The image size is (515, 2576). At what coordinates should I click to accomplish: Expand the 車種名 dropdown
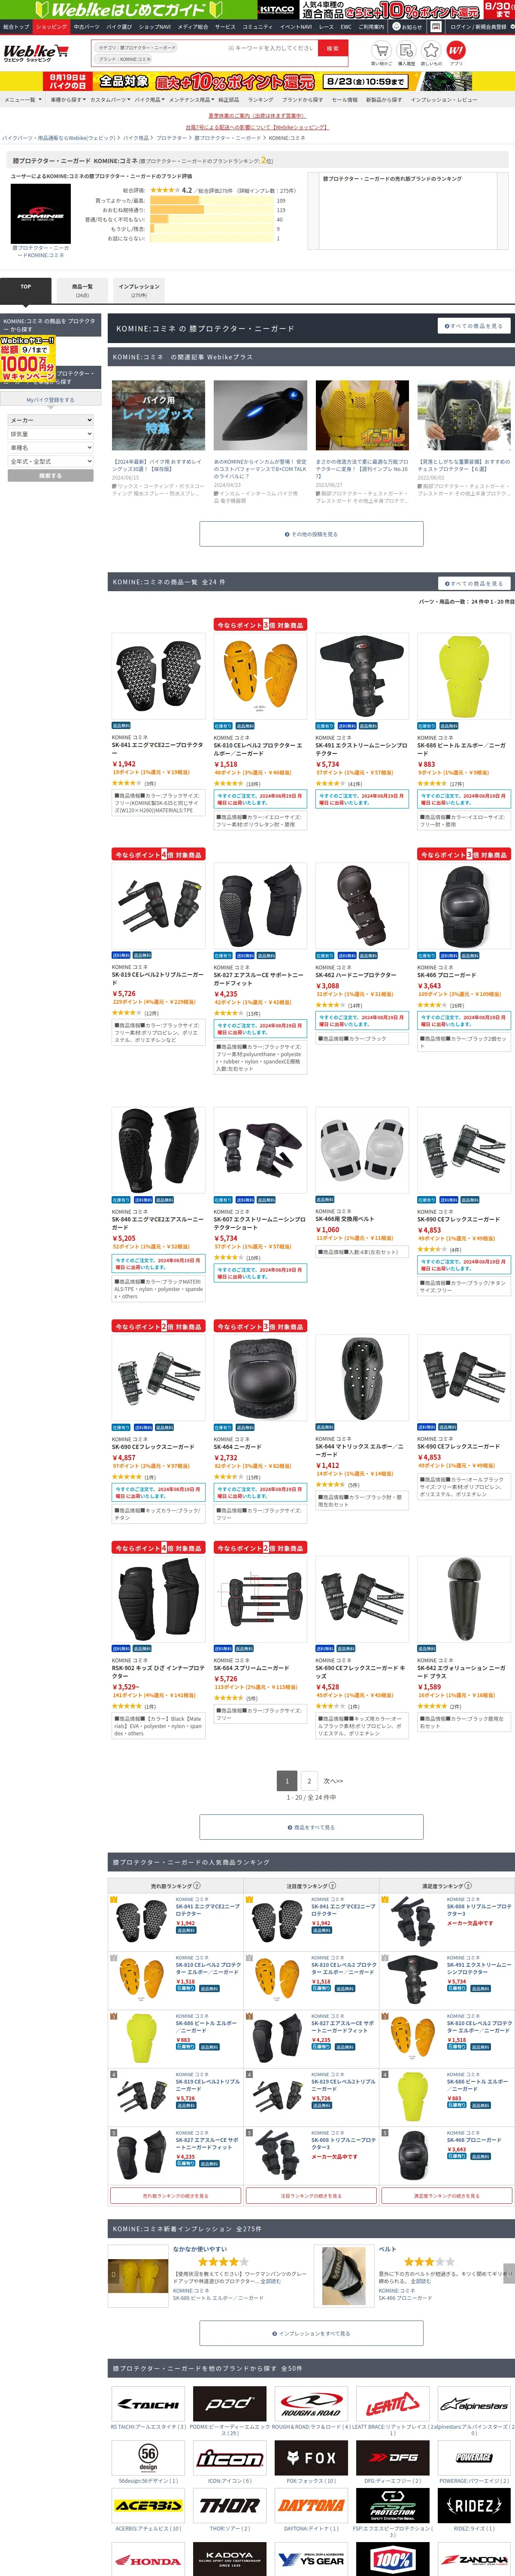coord(51,448)
